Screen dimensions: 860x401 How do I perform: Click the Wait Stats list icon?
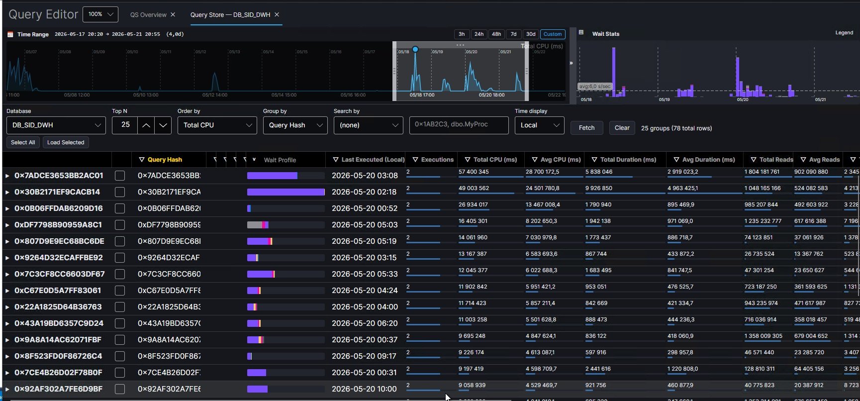[581, 32]
